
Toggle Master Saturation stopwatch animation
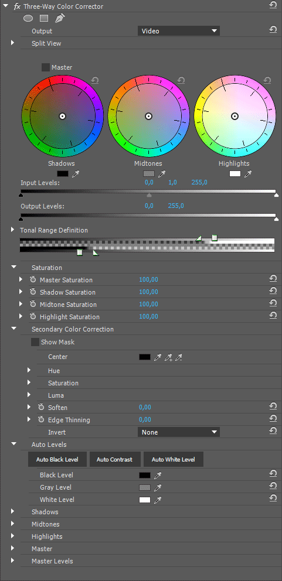point(33,279)
